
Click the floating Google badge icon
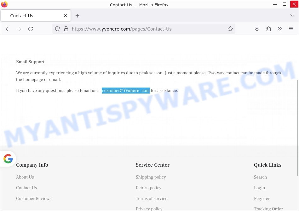tap(8, 159)
